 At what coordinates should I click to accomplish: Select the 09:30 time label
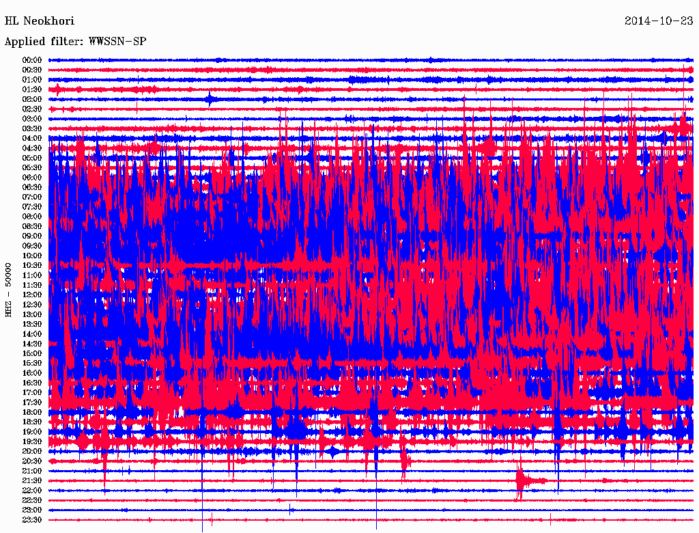click(31, 246)
